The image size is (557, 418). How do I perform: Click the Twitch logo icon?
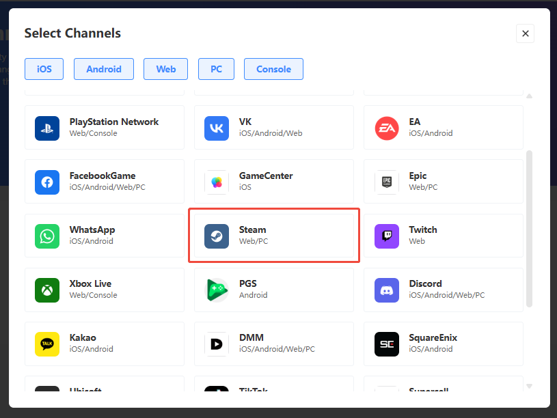point(386,236)
